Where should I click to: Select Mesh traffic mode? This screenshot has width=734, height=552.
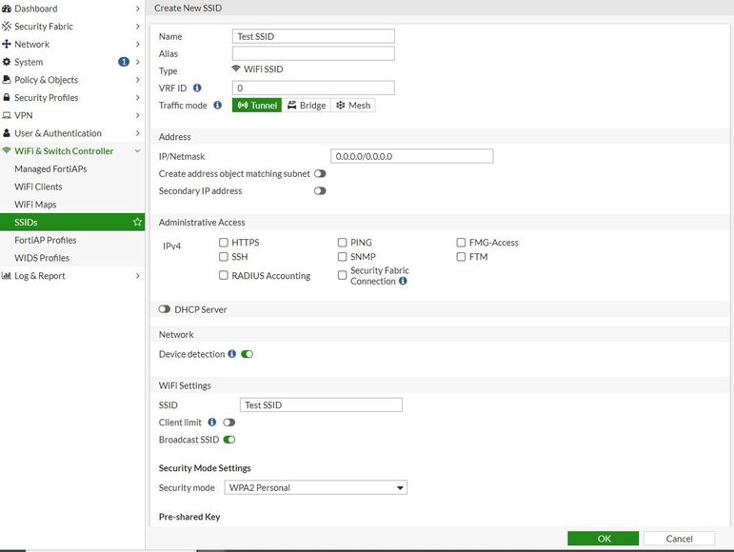point(353,106)
